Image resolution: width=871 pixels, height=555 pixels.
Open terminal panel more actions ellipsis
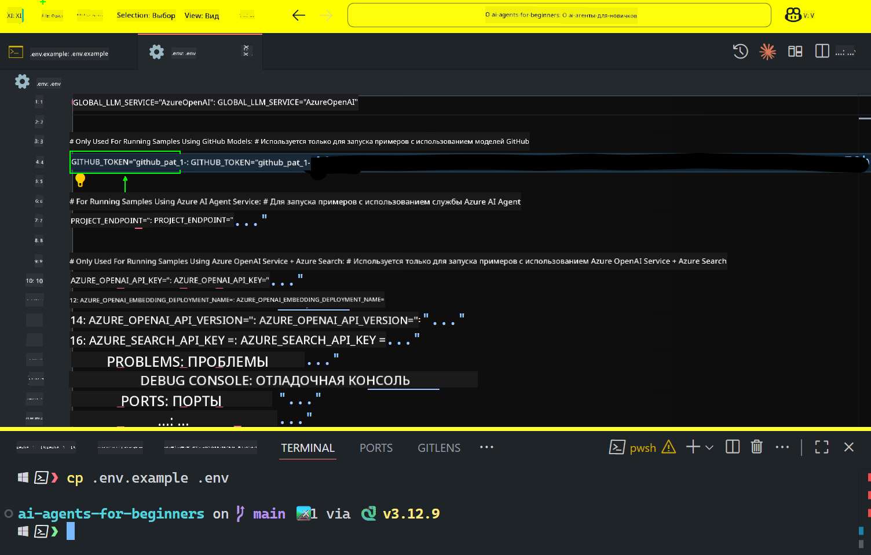(782, 447)
